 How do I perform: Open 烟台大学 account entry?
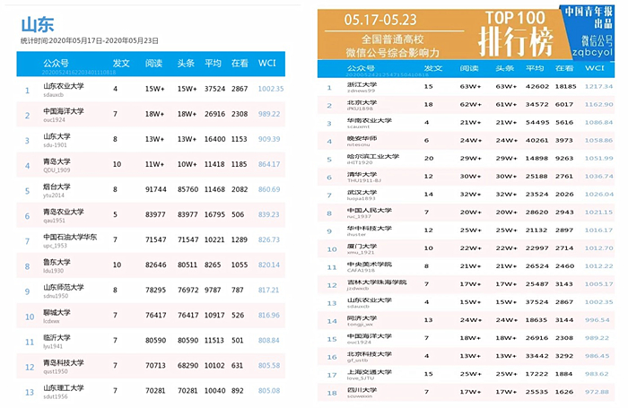tap(57, 187)
